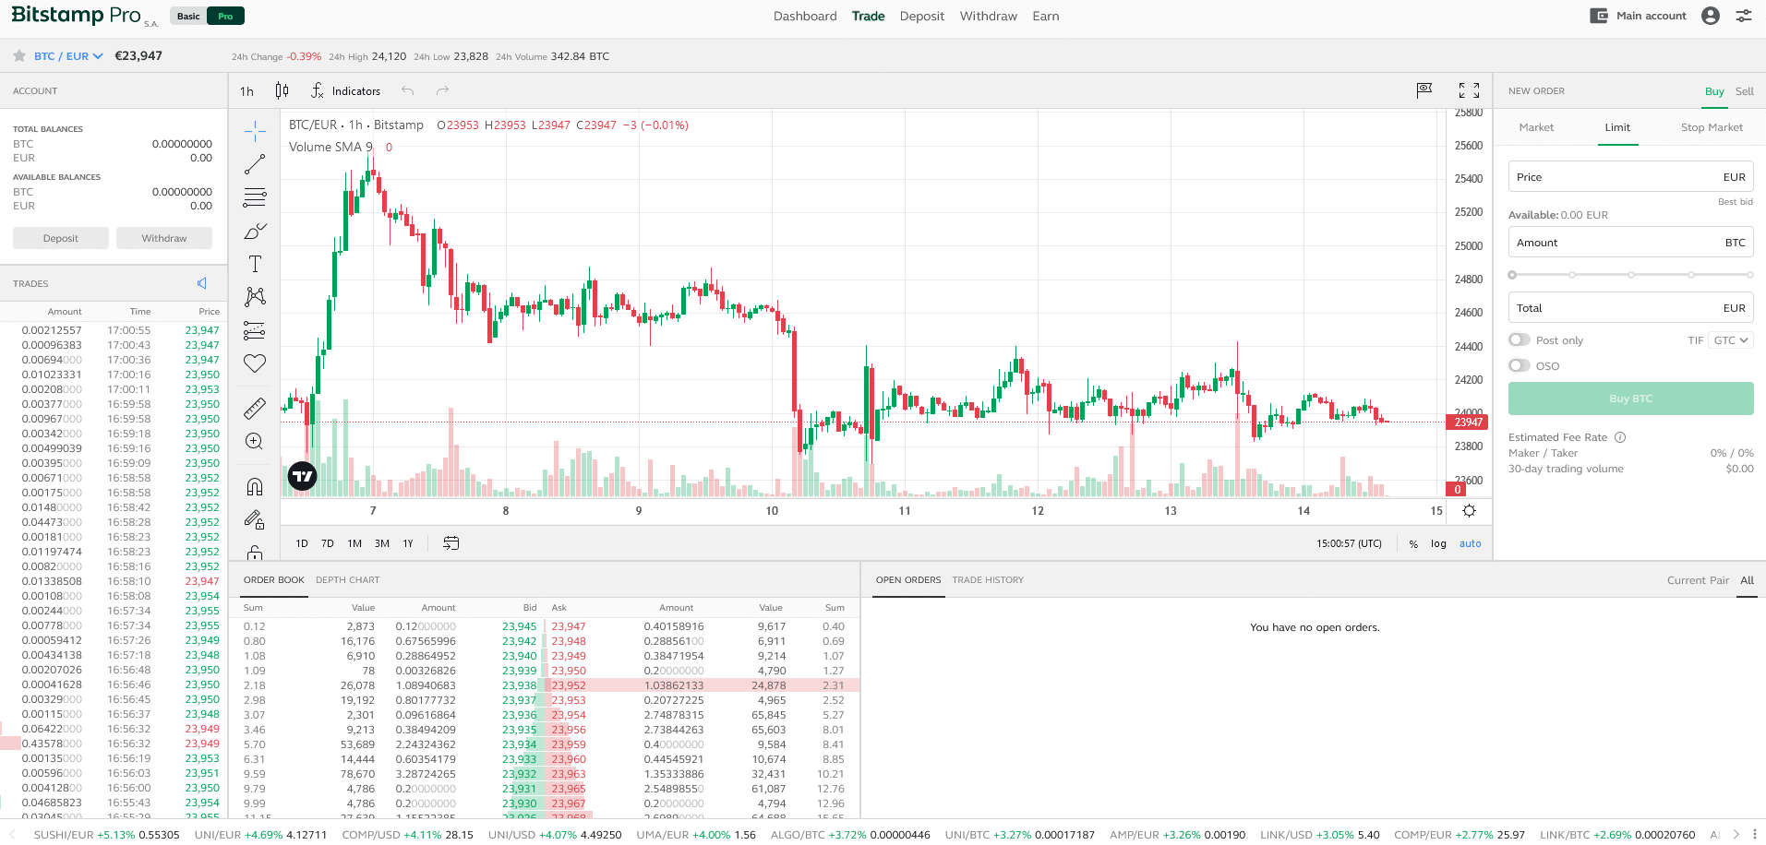Open the Earn page
The image size is (1766, 845).
(1045, 16)
